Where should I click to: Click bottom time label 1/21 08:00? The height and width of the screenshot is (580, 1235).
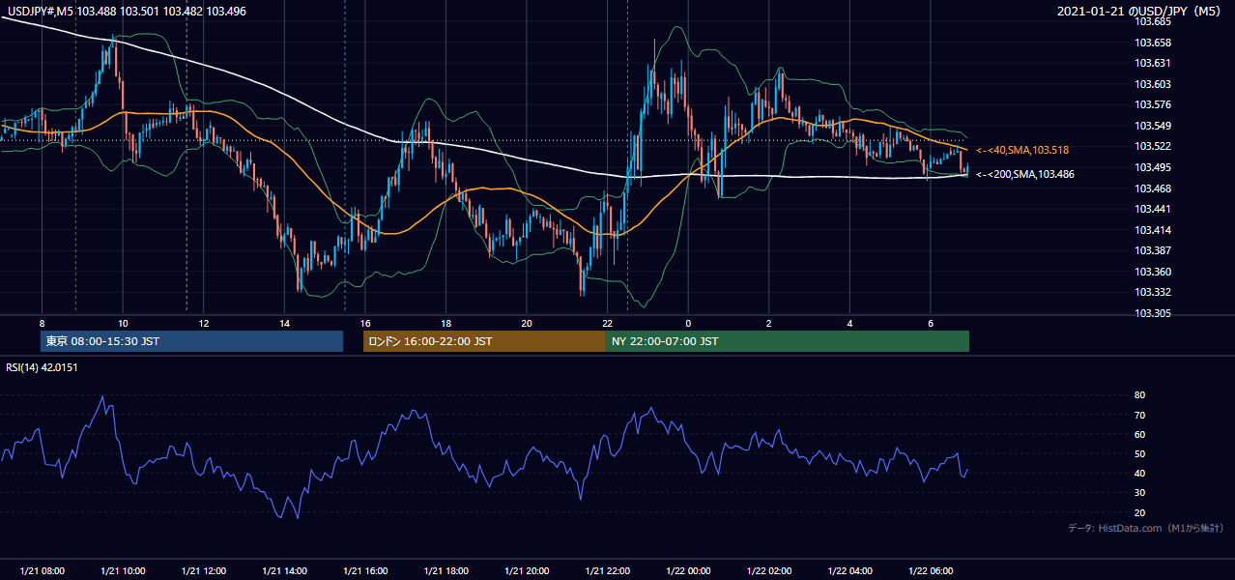(x=42, y=571)
